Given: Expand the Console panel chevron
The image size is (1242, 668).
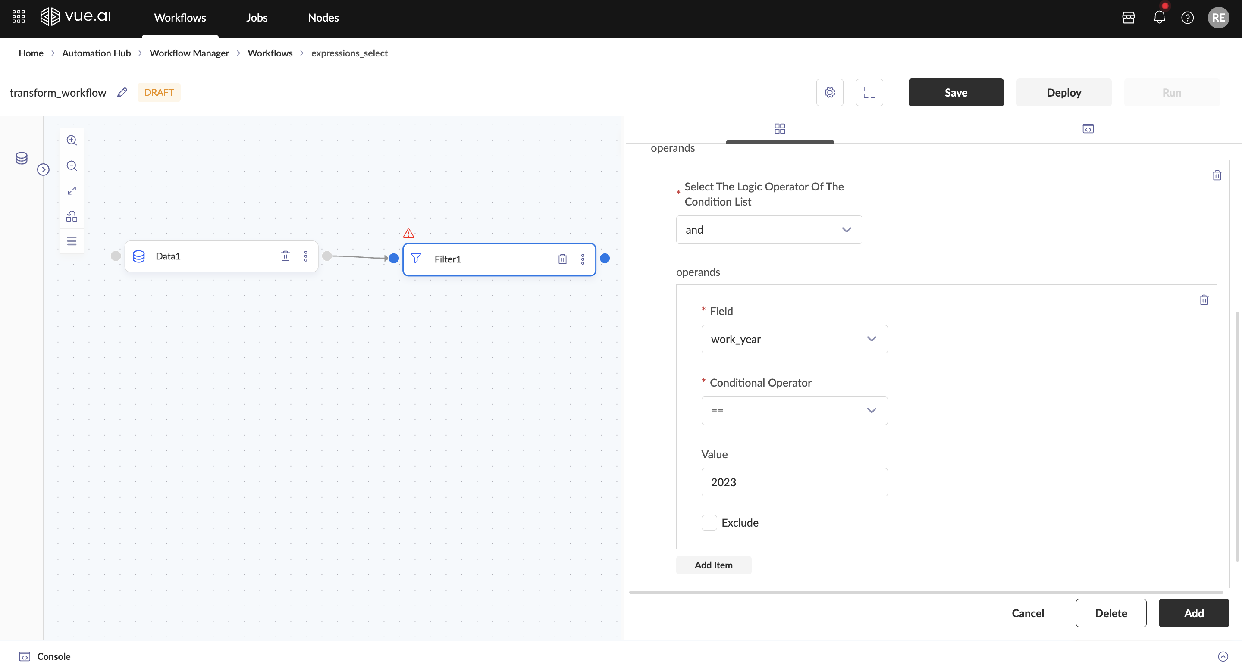Looking at the screenshot, I should (x=1223, y=656).
